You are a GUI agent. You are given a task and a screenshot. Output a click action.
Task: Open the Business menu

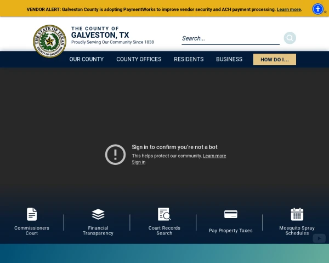pos(229,59)
